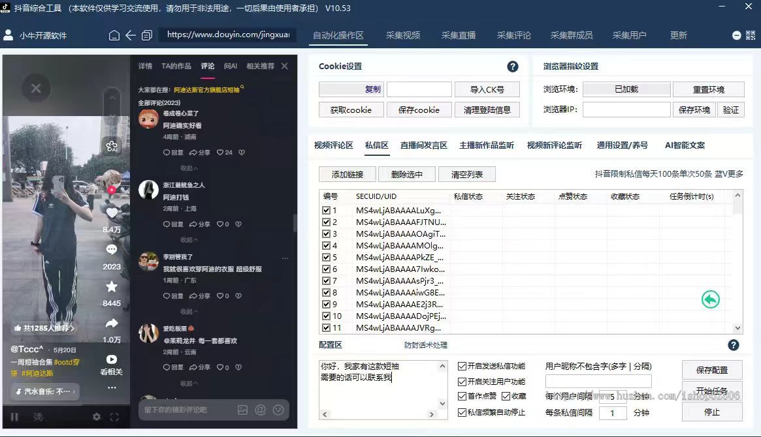Expand the 共1285人推荐 chevron
This screenshot has height=437, width=761.
(x=73, y=328)
